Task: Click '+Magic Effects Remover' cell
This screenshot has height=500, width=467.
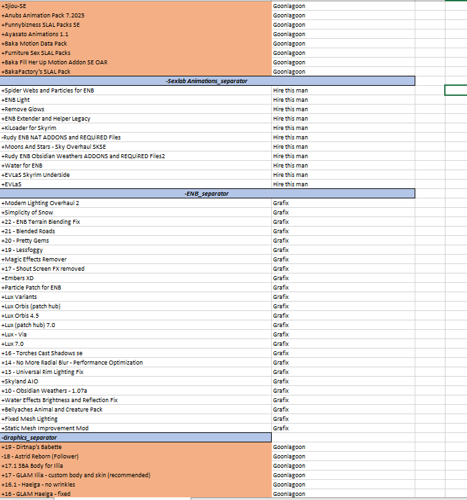Action: [136, 259]
